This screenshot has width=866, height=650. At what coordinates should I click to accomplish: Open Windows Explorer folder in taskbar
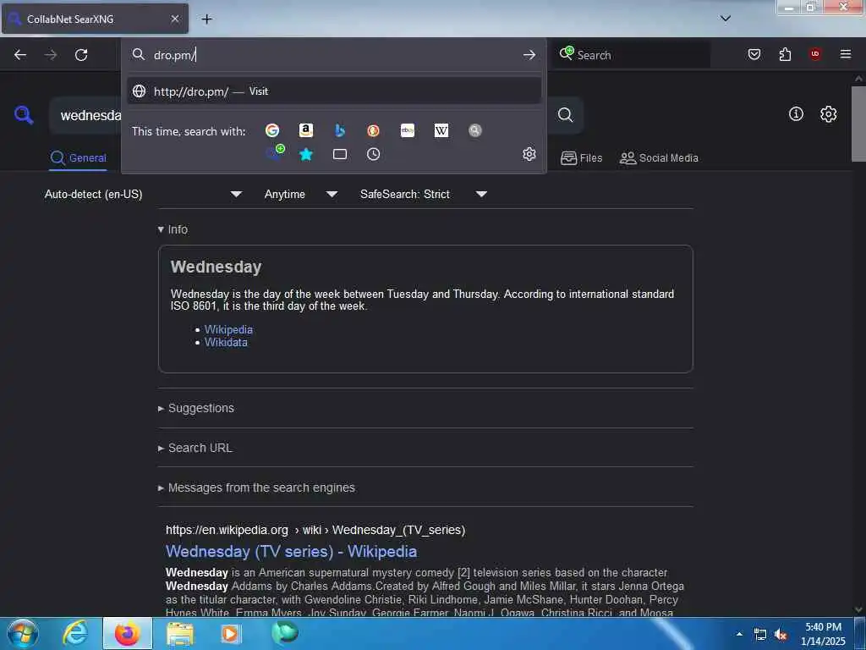point(180,633)
